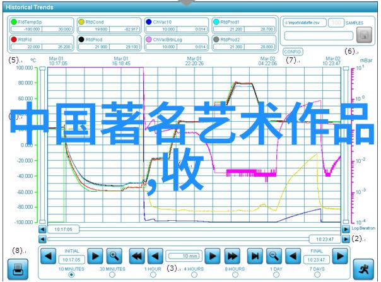The height and width of the screenshot is (282, 381).
Task: Select the 30 MINUTES radio button
Action: [112, 274]
